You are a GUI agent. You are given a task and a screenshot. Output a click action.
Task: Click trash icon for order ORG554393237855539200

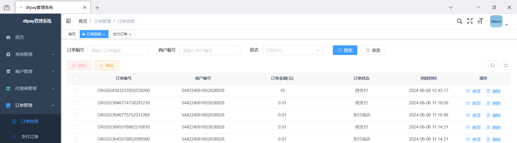point(488,91)
